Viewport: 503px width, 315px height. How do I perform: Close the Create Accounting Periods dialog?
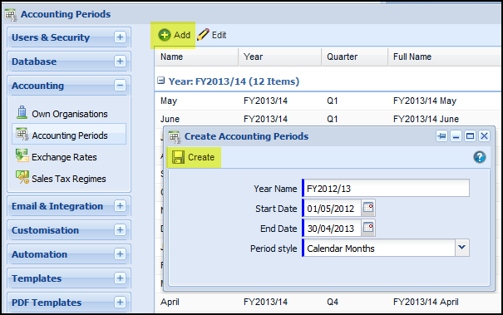[484, 136]
